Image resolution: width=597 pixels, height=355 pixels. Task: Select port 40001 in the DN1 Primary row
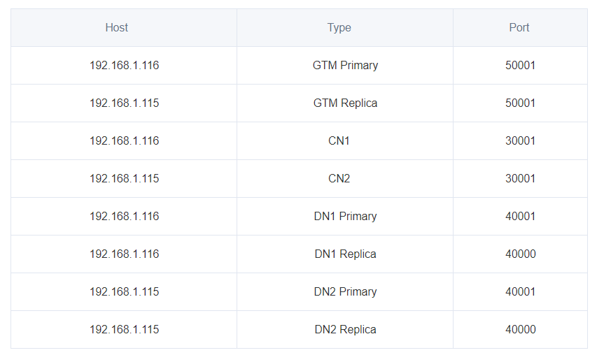(520, 217)
